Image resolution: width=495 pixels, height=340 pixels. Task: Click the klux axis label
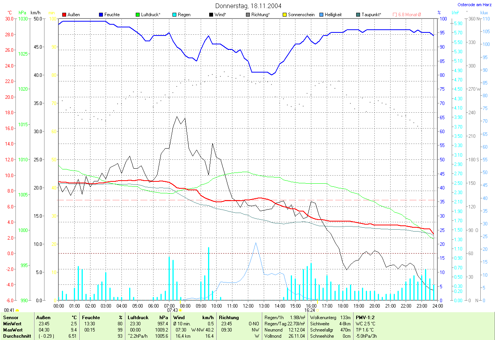484,13
